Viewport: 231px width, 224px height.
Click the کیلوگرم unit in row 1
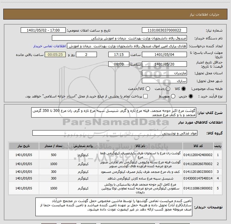point(83,155)
